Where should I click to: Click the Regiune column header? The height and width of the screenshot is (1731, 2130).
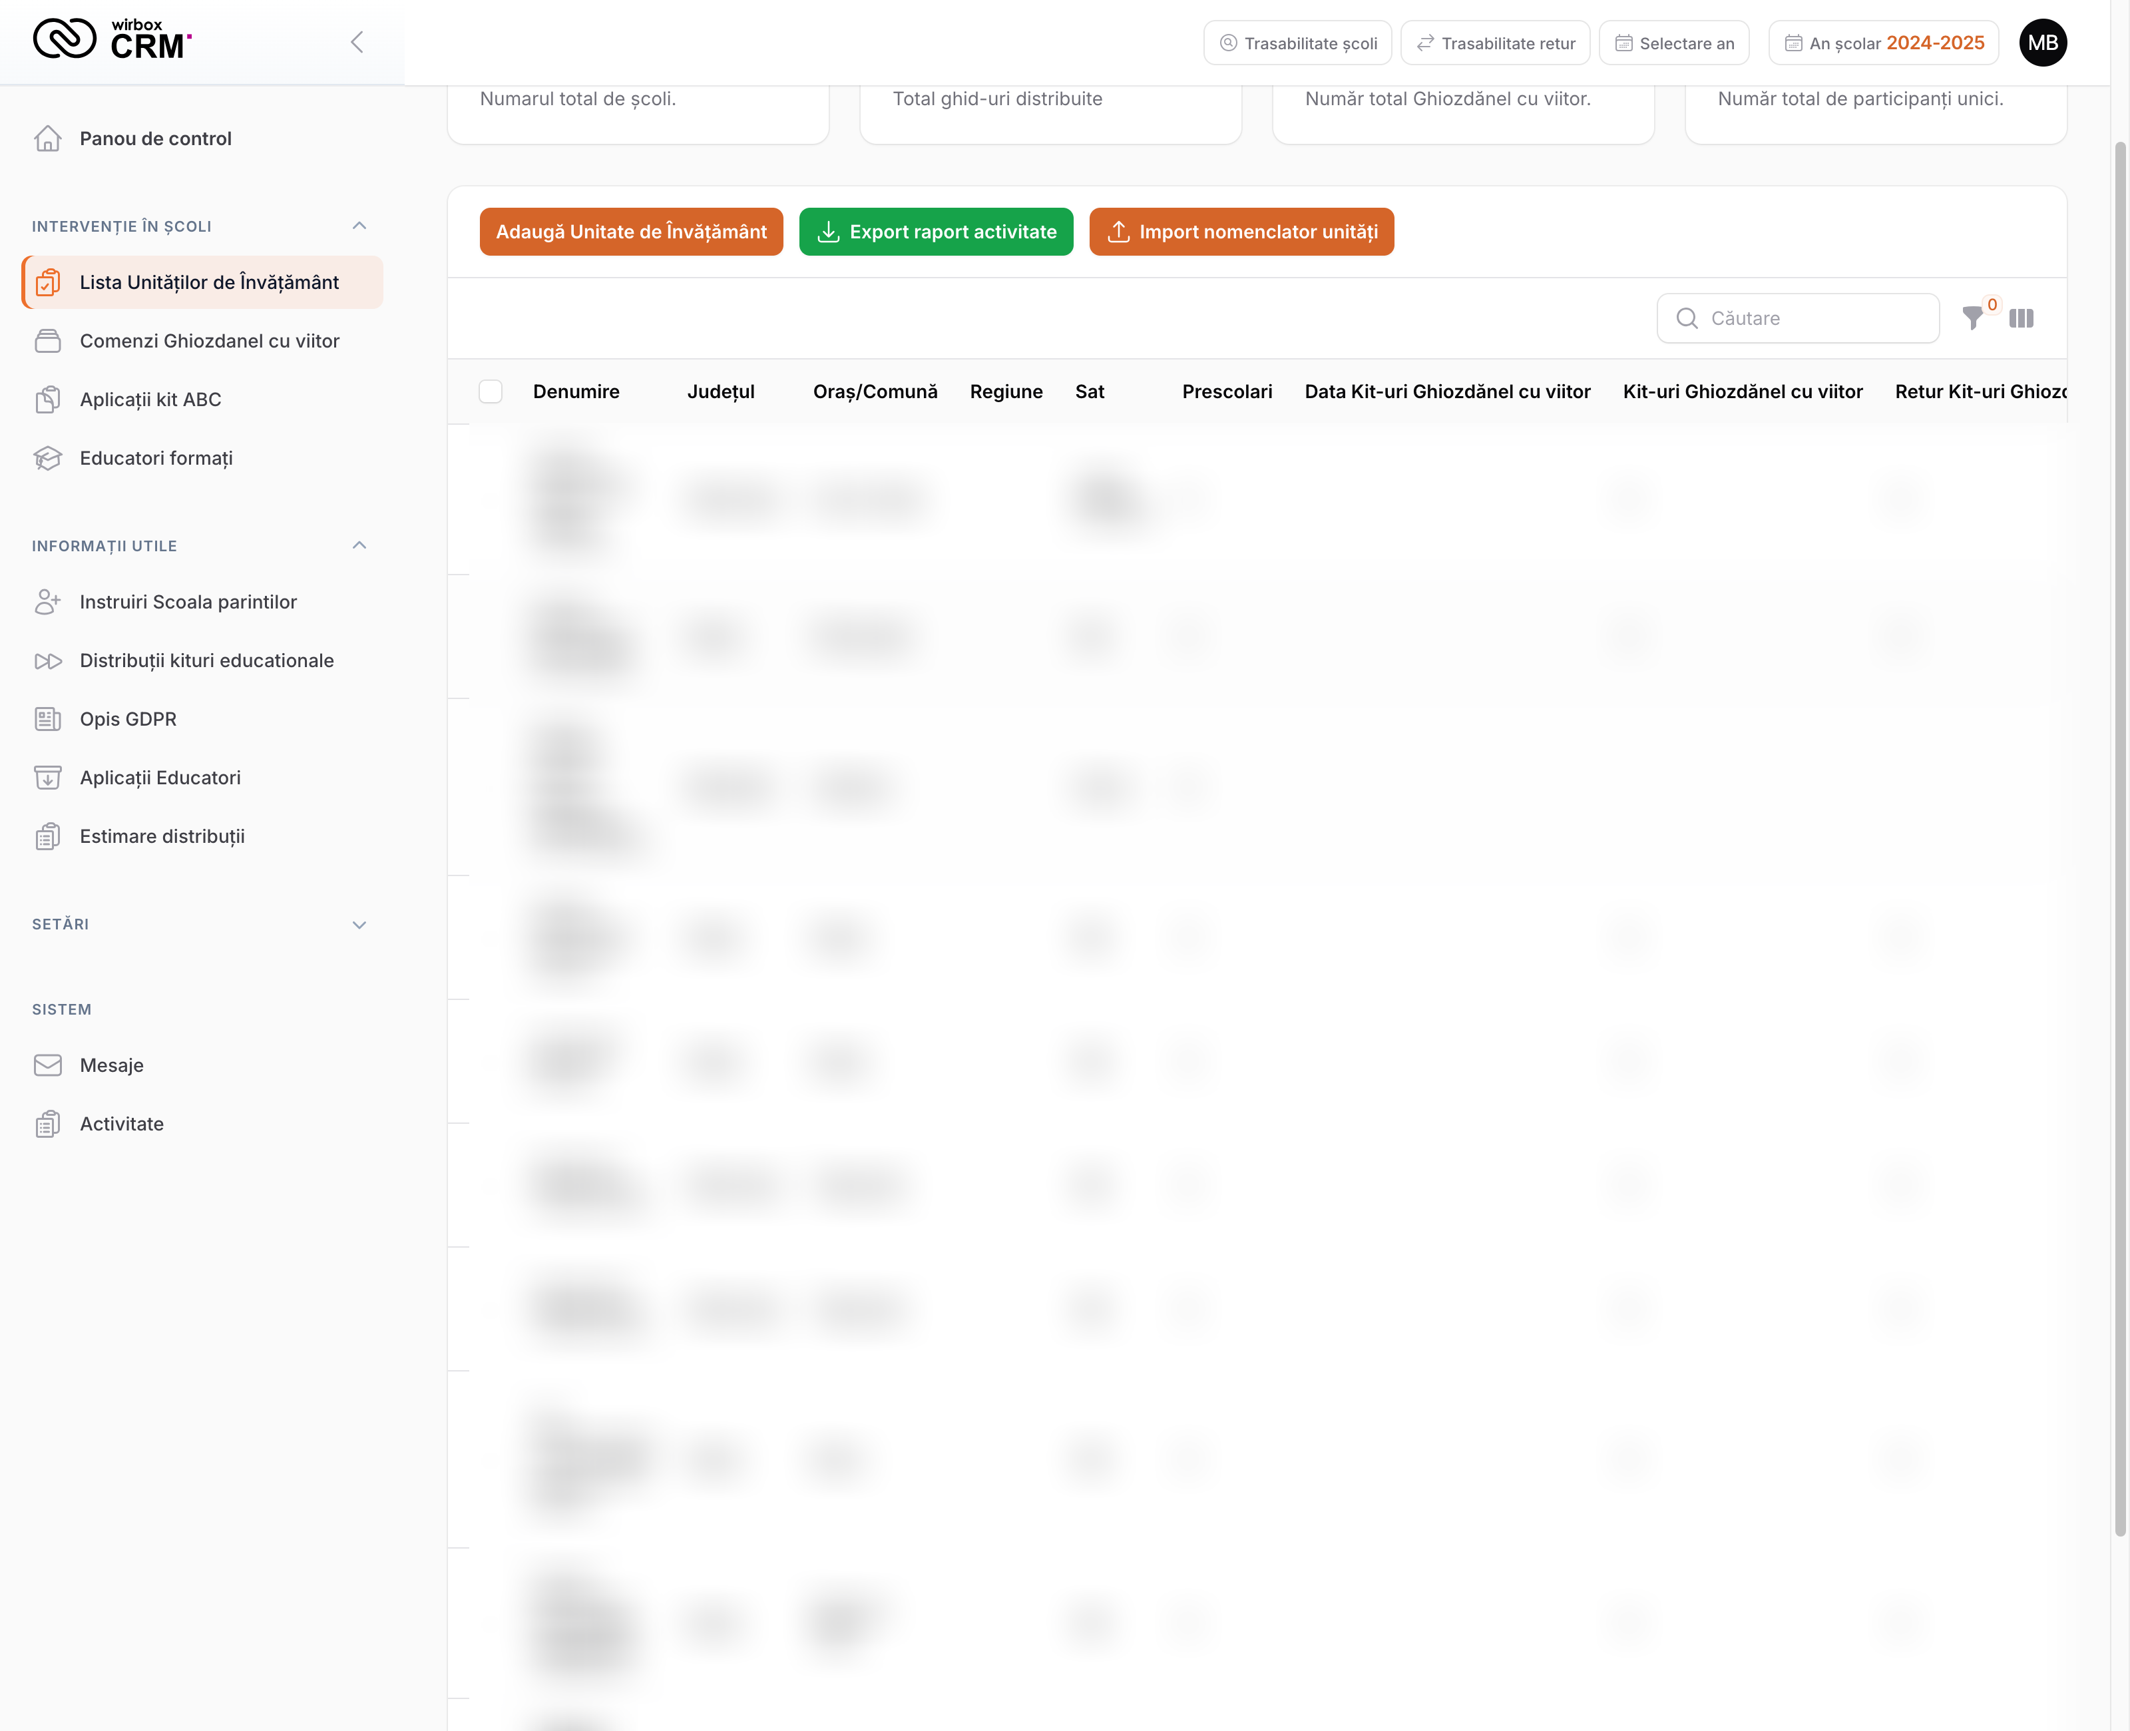click(x=1006, y=392)
